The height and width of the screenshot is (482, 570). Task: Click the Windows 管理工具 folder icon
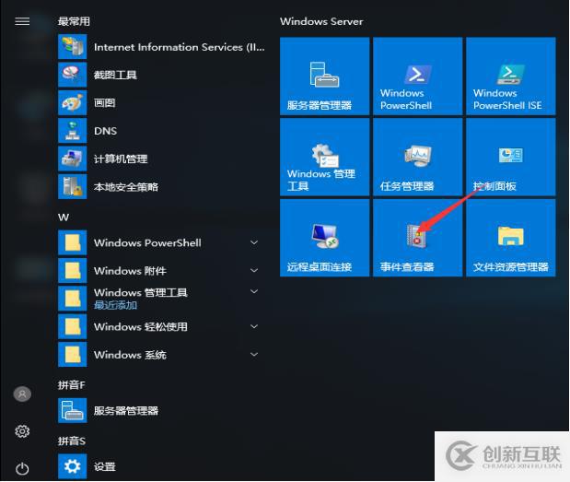pos(73,299)
